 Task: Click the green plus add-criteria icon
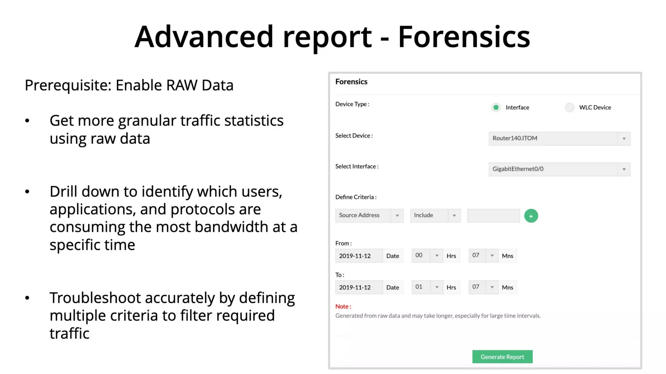click(531, 216)
